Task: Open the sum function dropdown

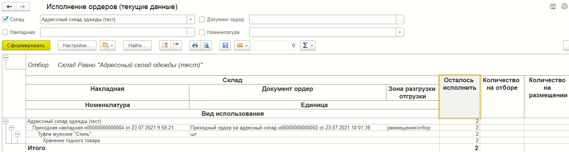Action: (x=307, y=46)
